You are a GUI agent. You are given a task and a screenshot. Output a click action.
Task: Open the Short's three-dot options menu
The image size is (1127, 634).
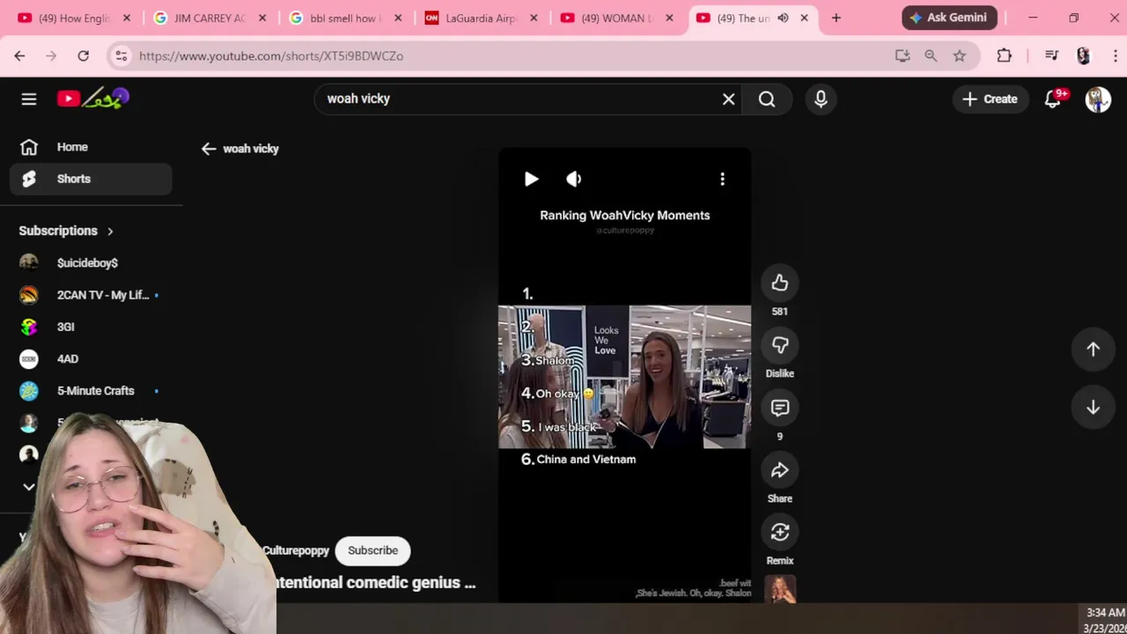tap(723, 179)
